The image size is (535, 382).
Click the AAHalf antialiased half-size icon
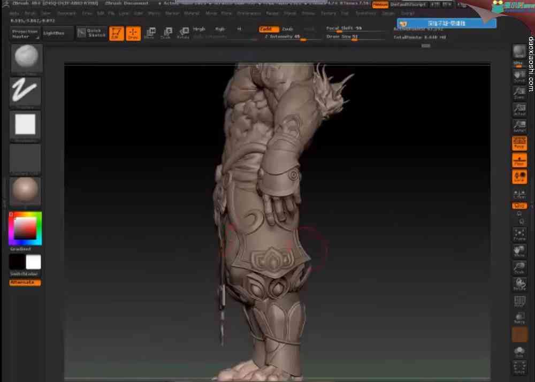519,126
